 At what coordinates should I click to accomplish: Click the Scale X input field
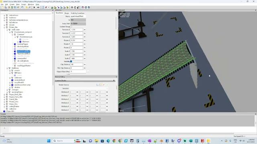click(x=77, y=51)
